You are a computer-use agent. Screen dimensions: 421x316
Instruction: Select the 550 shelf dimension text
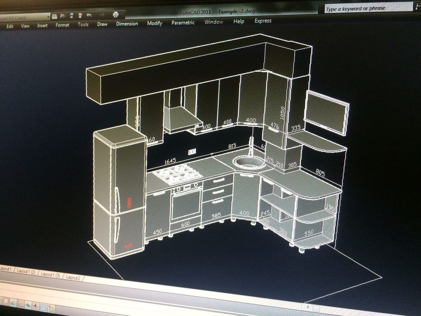click(309, 233)
